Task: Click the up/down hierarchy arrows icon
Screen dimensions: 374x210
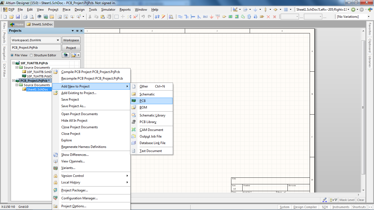Action: pyautogui.click(x=157, y=17)
